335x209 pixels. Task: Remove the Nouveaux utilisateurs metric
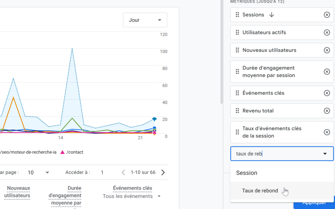[x=327, y=50]
